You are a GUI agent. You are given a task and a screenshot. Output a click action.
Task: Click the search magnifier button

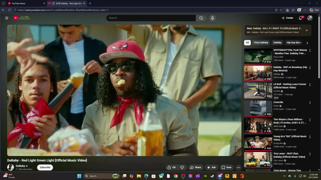click(x=201, y=18)
